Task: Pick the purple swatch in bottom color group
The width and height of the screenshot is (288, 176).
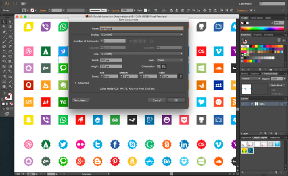Action: (259, 61)
